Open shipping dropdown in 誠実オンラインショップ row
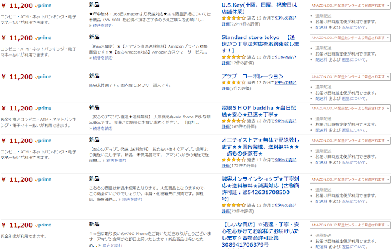This screenshot has width=391, height=249. 350,179
